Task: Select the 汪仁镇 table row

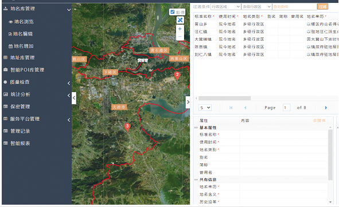Action: (x=266, y=32)
